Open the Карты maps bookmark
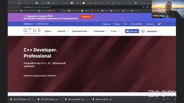The width and height of the screenshot is (184, 103). tap(126, 11)
